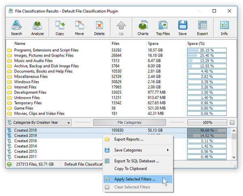This screenshot has width=243, height=196.
Task: Select the Temporary Files row
Action: (x=122, y=103)
